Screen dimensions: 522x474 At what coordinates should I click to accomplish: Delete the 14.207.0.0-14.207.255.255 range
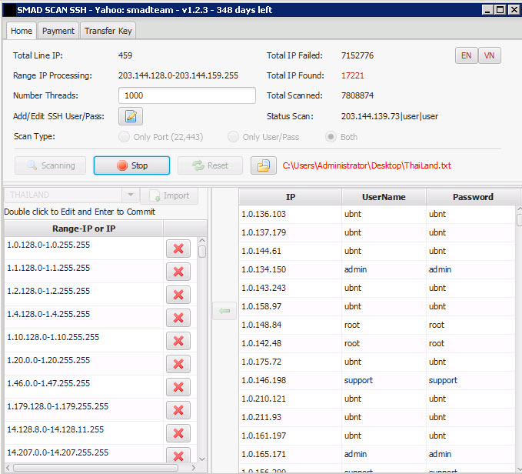pyautogui.click(x=178, y=455)
